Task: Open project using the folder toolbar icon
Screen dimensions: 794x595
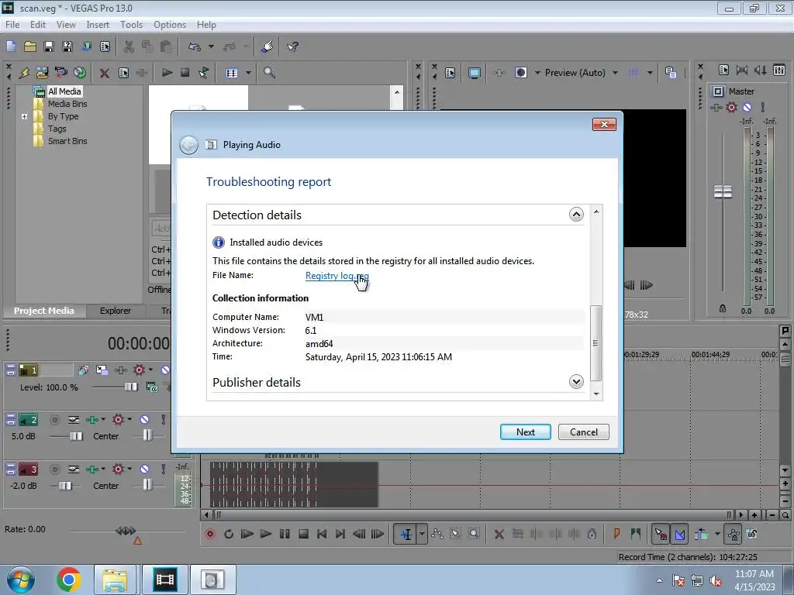Action: [x=30, y=46]
